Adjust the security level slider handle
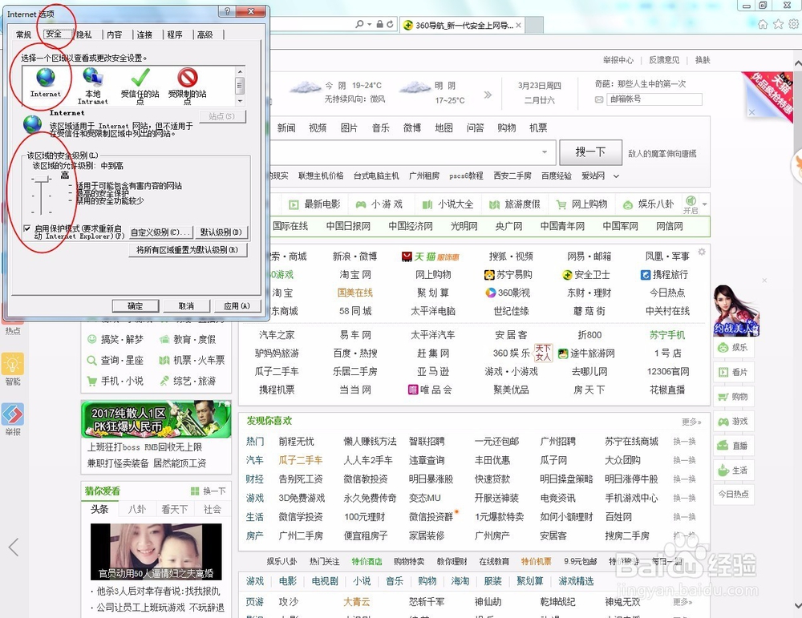This screenshot has height=618, width=802. click(x=42, y=179)
